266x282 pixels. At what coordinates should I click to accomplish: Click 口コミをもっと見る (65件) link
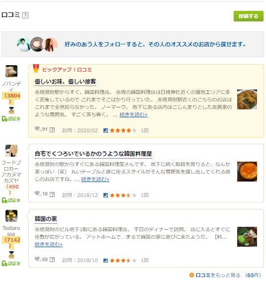(225, 275)
